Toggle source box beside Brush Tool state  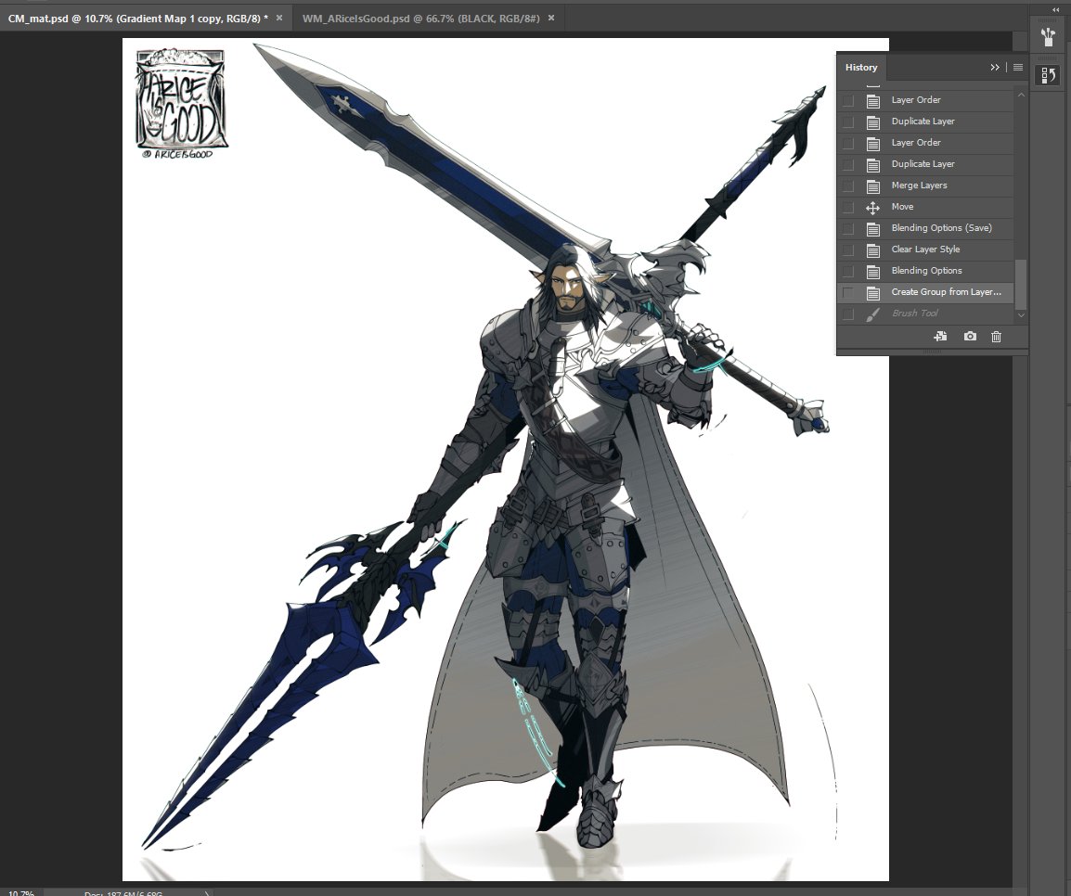tap(848, 314)
